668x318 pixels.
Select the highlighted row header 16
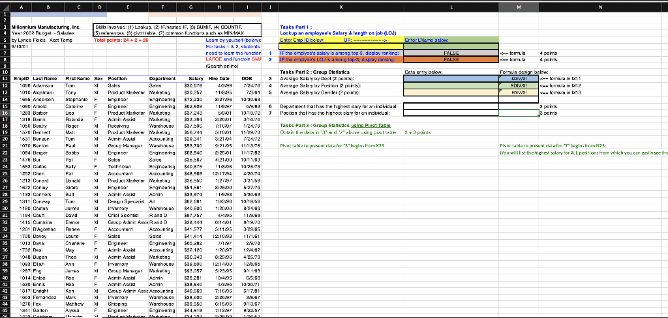(5, 113)
